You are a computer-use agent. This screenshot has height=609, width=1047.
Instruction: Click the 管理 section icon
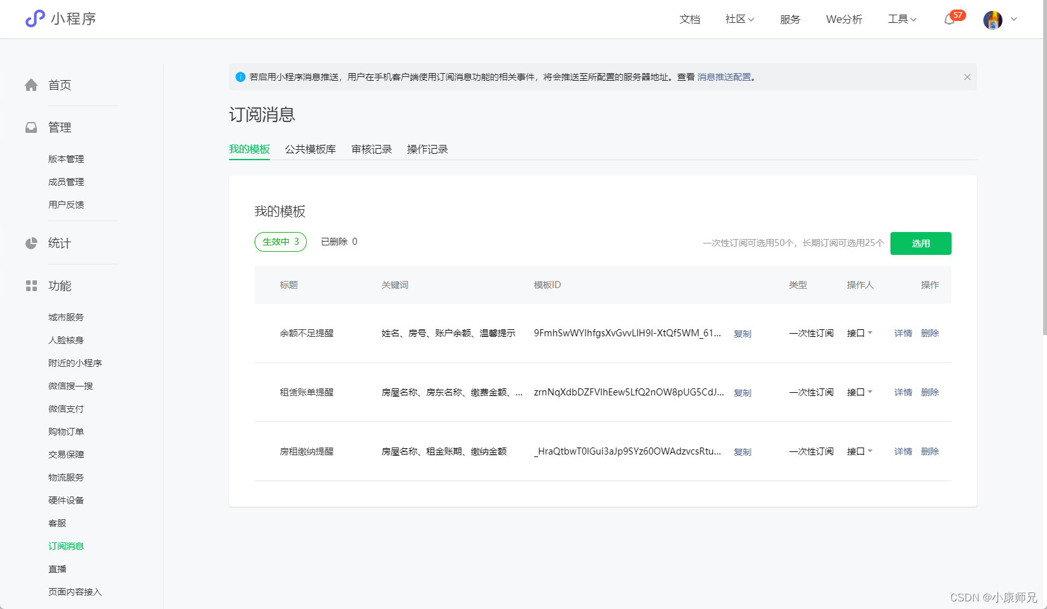[x=31, y=127]
